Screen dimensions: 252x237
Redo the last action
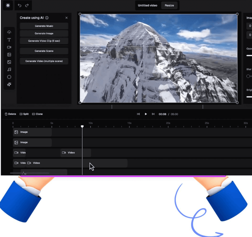pyautogui.click(x=26, y=5)
